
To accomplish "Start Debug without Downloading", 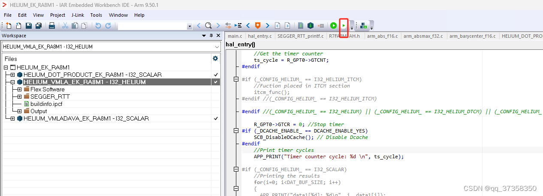I will [344, 26].
